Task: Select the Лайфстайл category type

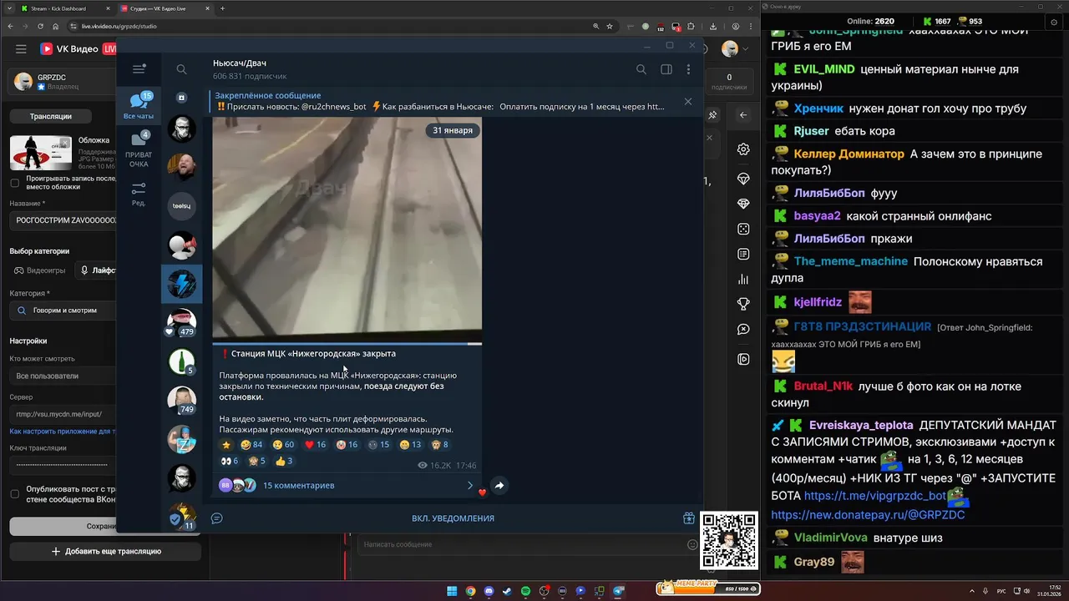Action: [x=94, y=270]
